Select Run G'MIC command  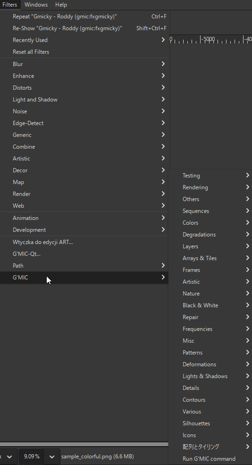210,459
